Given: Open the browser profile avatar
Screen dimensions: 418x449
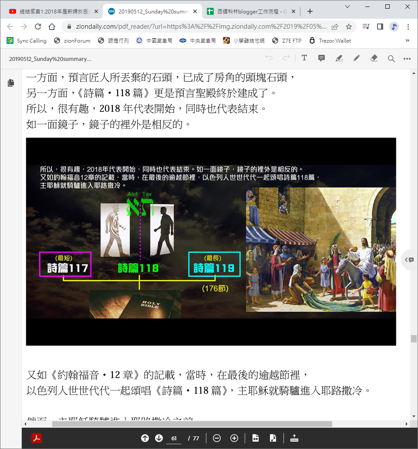Looking at the screenshot, I should [x=394, y=27].
